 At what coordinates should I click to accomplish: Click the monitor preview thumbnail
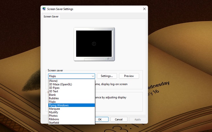[94, 44]
